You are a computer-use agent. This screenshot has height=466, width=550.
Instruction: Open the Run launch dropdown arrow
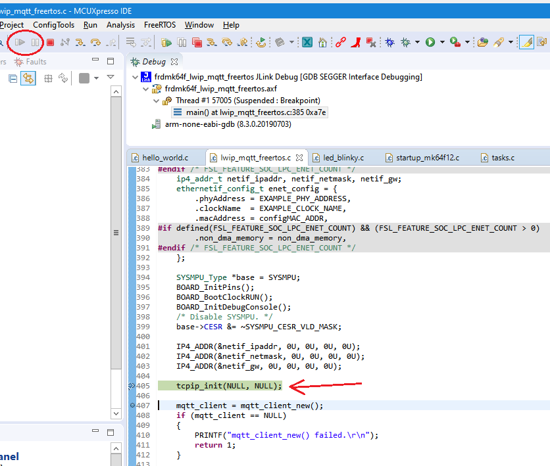[x=442, y=43]
